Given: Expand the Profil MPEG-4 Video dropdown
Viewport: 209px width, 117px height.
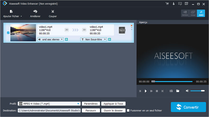Looking at the screenshot, I should click(78, 104).
